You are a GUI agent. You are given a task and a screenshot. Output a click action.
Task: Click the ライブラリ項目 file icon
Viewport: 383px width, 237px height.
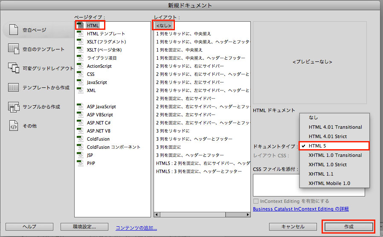pos(80,58)
